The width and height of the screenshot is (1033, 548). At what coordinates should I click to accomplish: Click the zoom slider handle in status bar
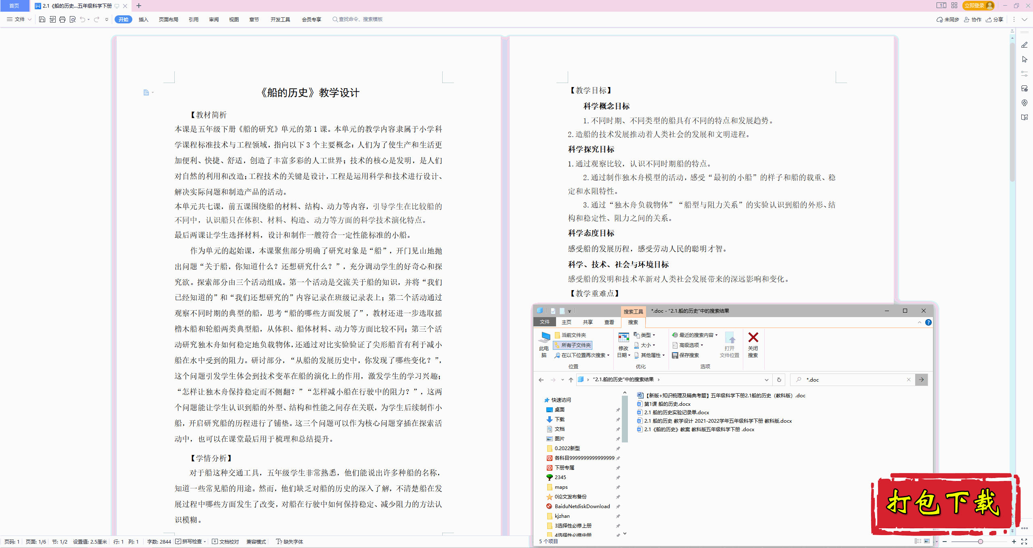[981, 542]
